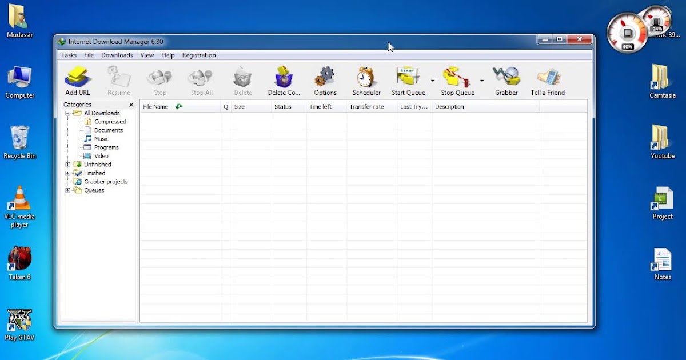Expand the Queues tree node
Viewport: 686px width, 360px height.
click(x=68, y=190)
